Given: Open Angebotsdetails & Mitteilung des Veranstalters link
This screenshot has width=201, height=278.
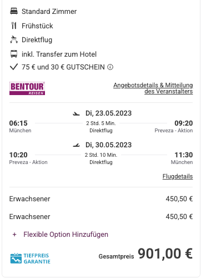Looking at the screenshot, I should [153, 88].
